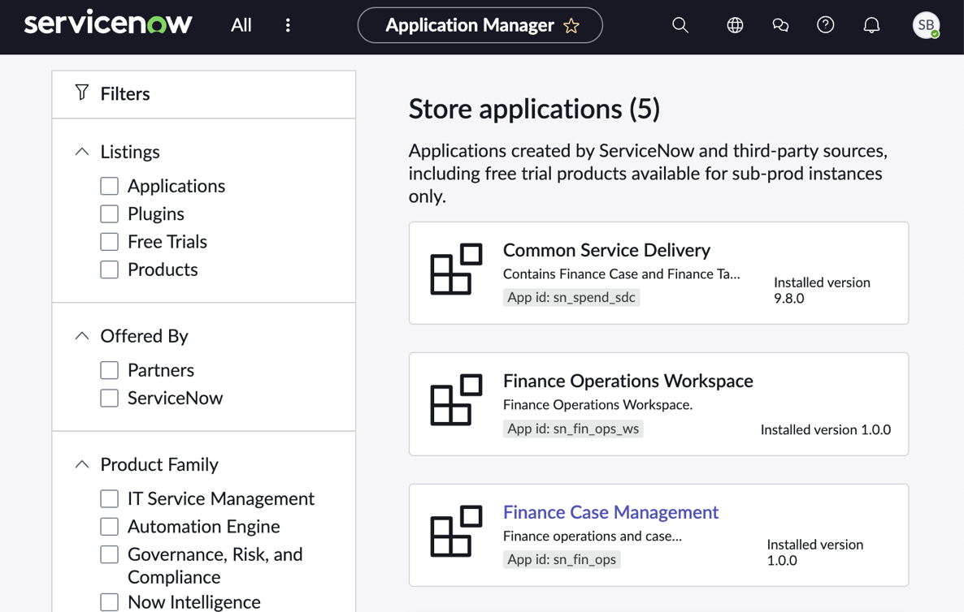Open the vertical three-dot more menu
964x612 pixels.
[288, 25]
